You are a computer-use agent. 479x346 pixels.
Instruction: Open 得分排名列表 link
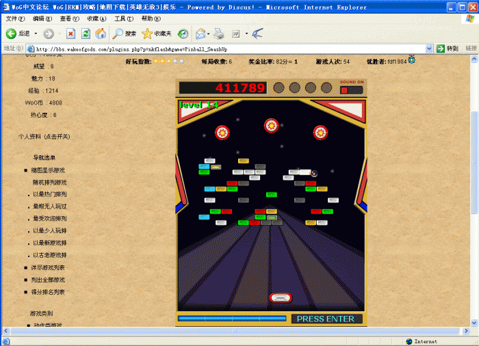pos(48,292)
